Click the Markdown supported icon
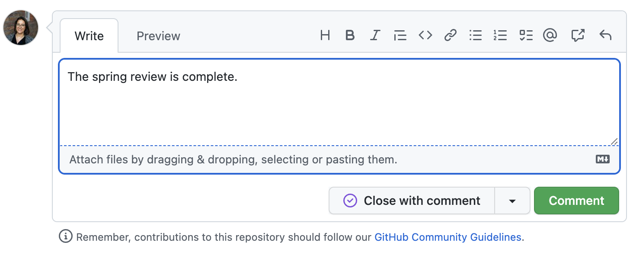This screenshot has height=255, width=633. pos(602,159)
